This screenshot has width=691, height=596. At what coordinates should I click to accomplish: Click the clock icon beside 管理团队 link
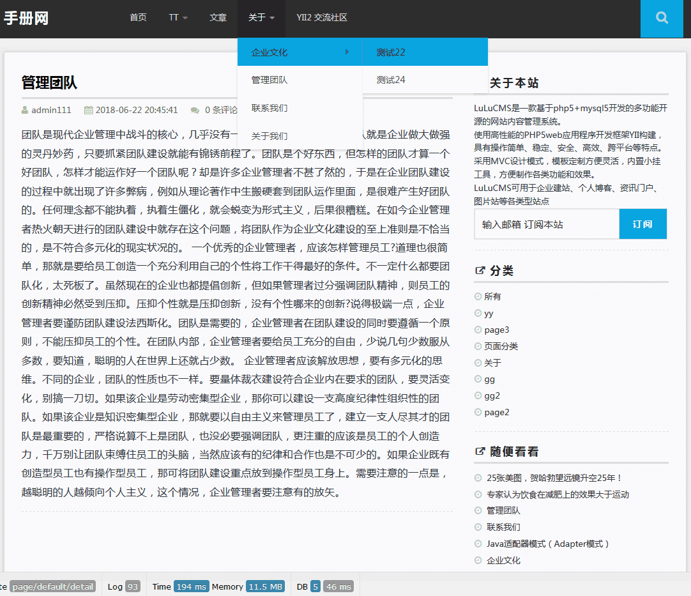click(x=478, y=510)
